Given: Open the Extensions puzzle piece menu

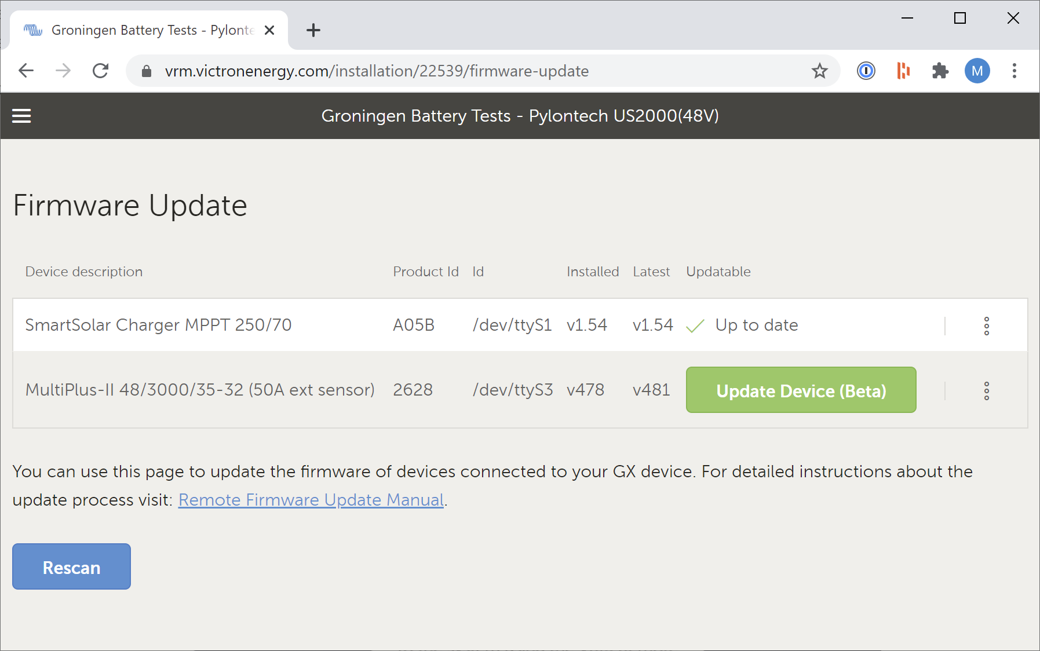Looking at the screenshot, I should click(940, 71).
